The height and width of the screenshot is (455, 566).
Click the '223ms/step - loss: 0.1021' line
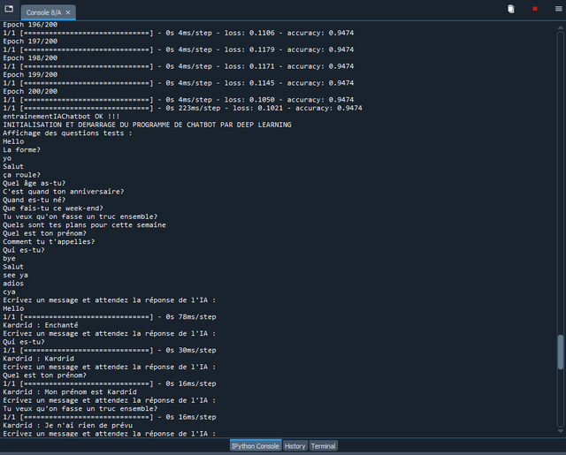(x=183, y=108)
